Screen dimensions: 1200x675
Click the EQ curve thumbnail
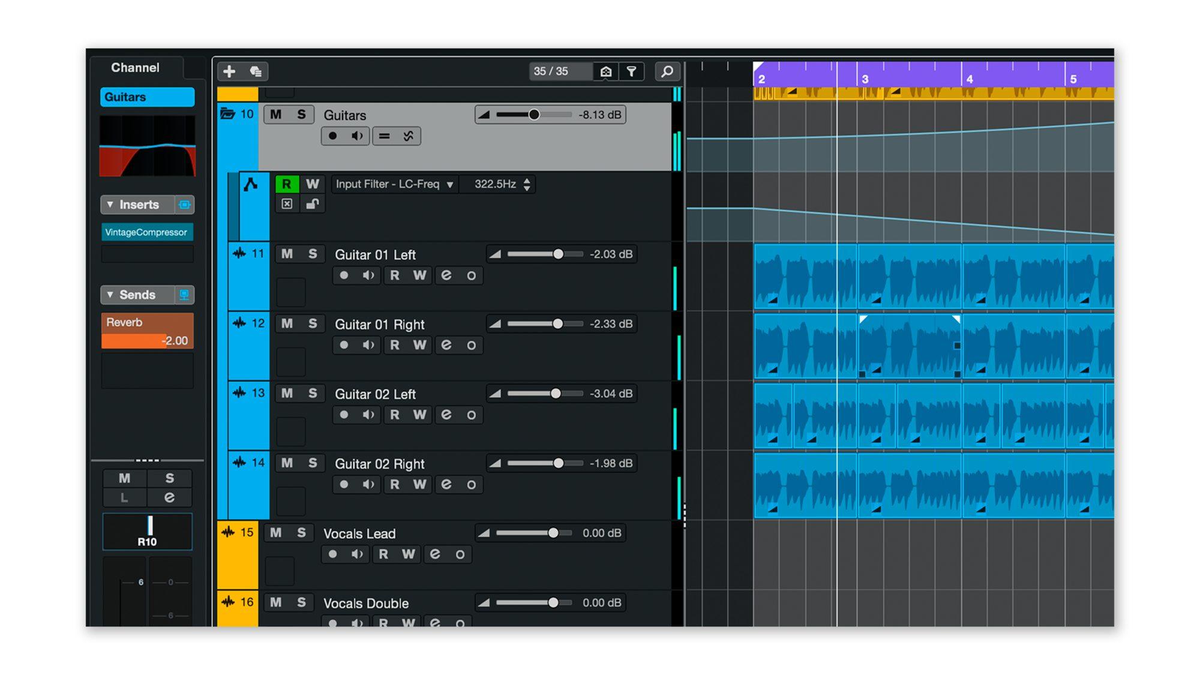tap(147, 146)
